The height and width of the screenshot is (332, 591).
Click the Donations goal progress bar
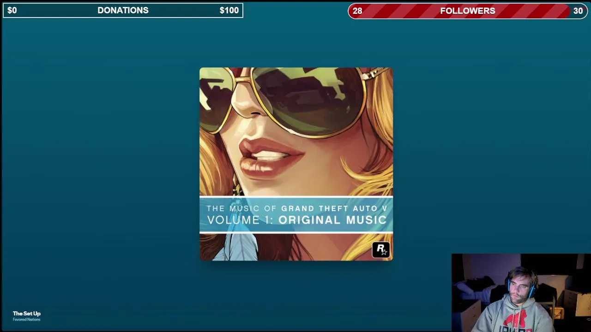coord(123,11)
